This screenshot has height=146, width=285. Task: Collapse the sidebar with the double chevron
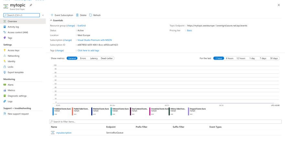coord(43,15)
